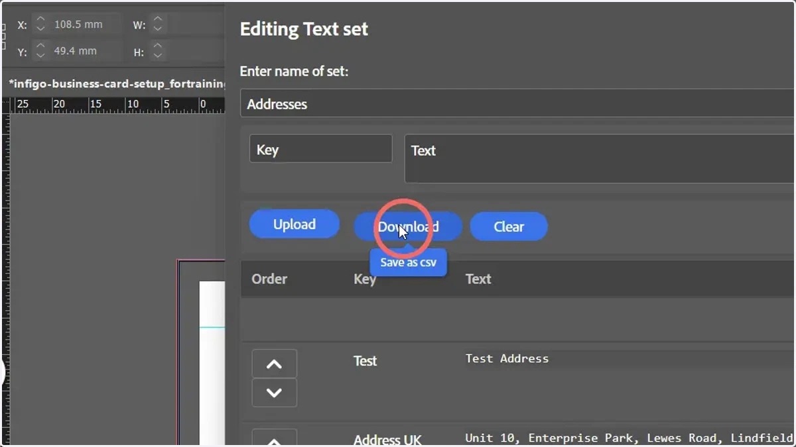796x447 pixels.
Task: Increment the X position stepper
Action: point(40,20)
